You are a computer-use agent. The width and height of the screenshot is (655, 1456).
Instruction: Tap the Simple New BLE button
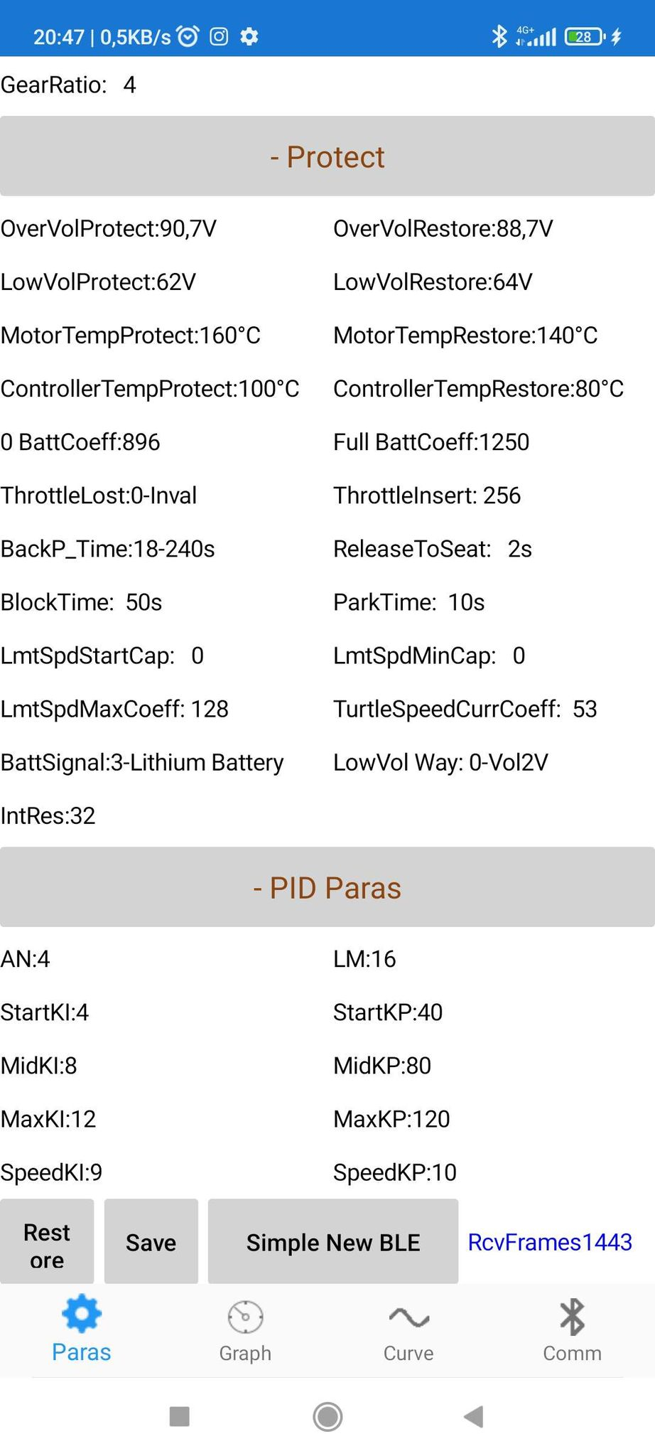(333, 1242)
